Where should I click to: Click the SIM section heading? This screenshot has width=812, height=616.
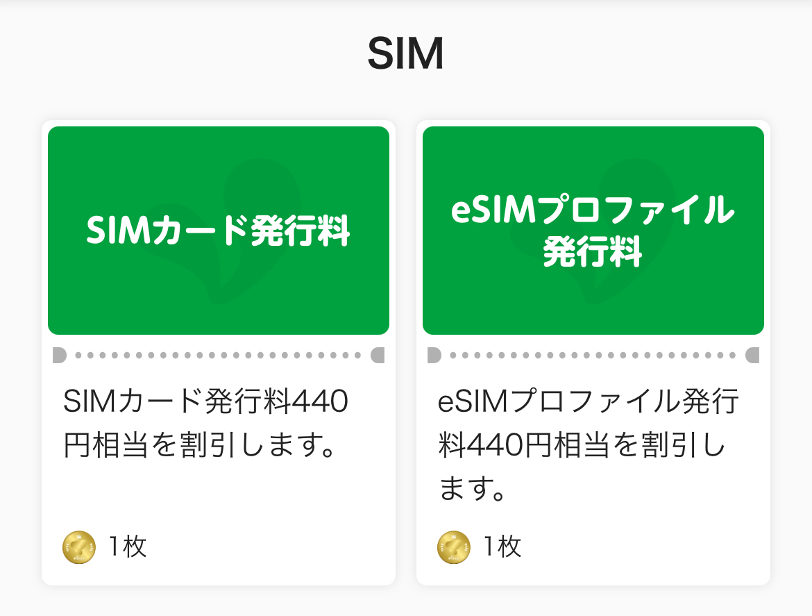click(405, 53)
